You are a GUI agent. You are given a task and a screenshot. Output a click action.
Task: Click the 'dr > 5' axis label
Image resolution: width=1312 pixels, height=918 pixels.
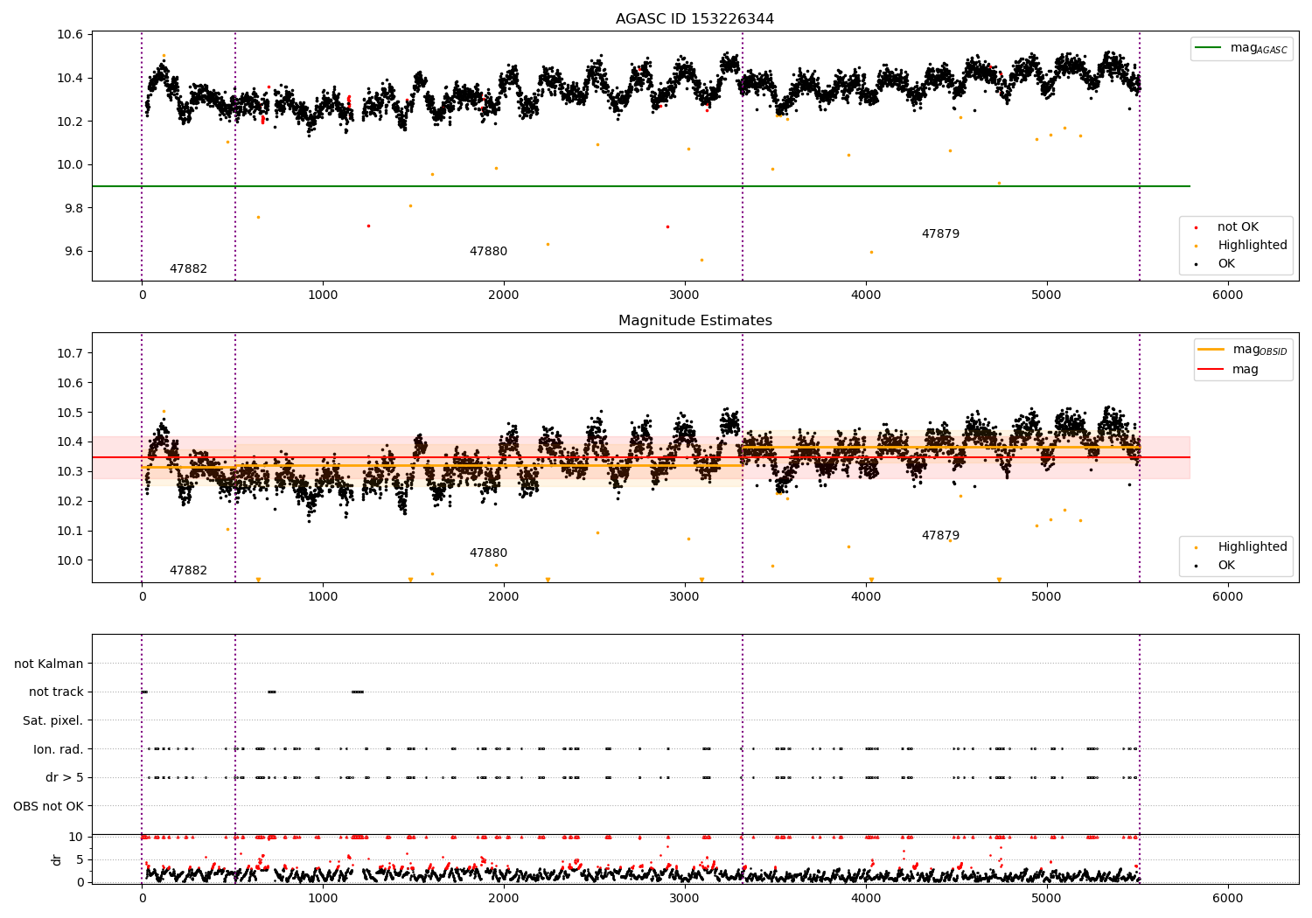pos(65,778)
